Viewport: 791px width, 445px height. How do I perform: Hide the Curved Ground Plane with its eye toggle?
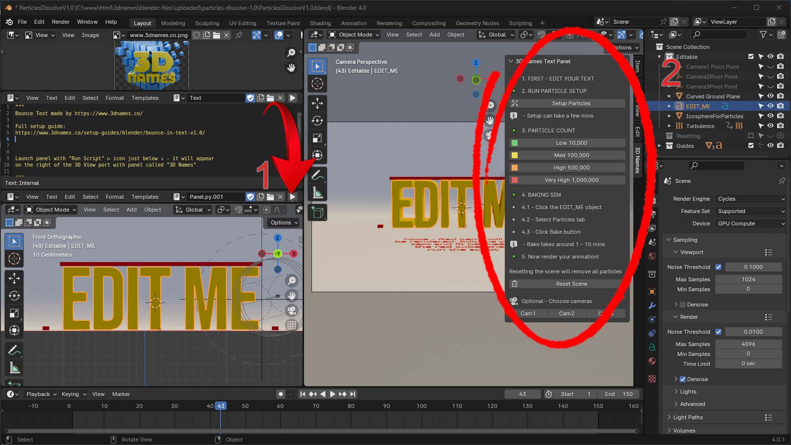pyautogui.click(x=770, y=96)
